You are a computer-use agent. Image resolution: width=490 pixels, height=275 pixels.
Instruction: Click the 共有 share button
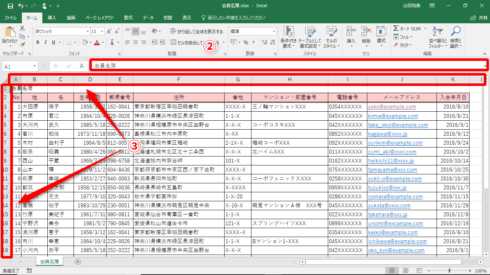coord(479,18)
